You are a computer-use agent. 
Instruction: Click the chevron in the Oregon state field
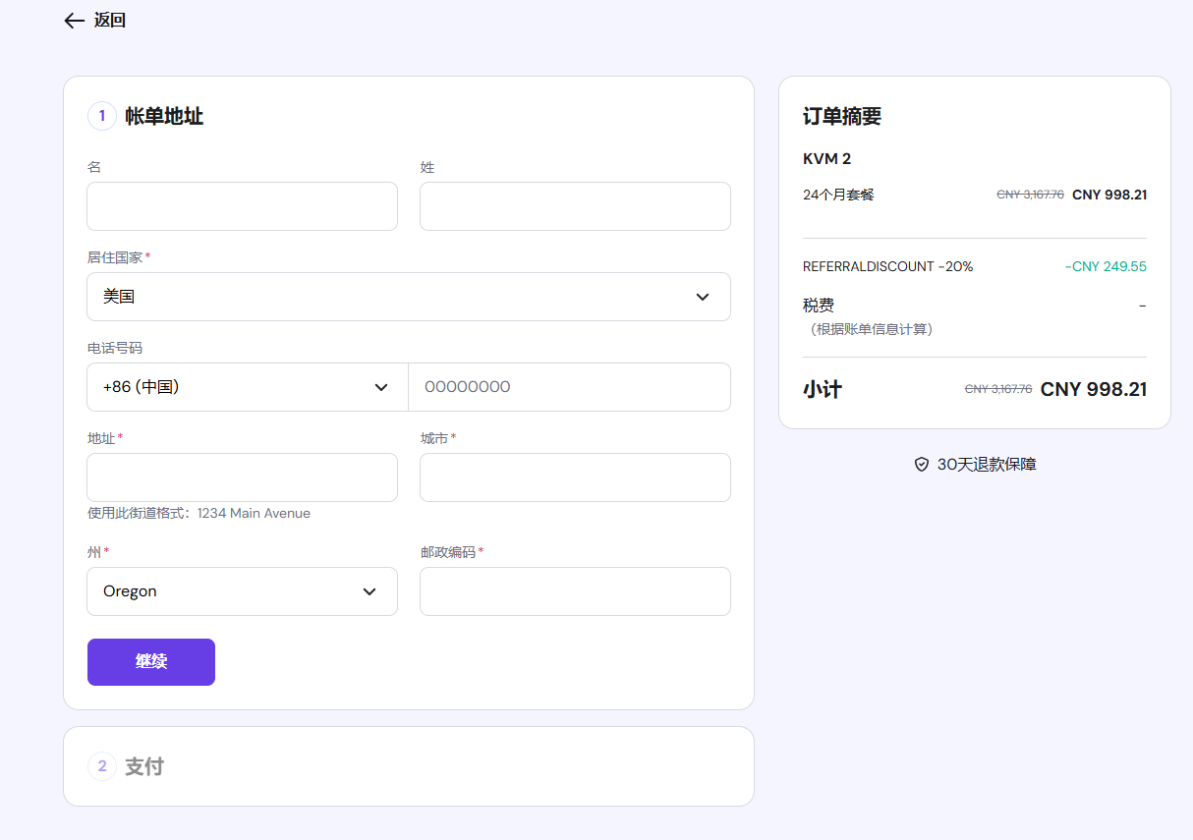tap(369, 591)
